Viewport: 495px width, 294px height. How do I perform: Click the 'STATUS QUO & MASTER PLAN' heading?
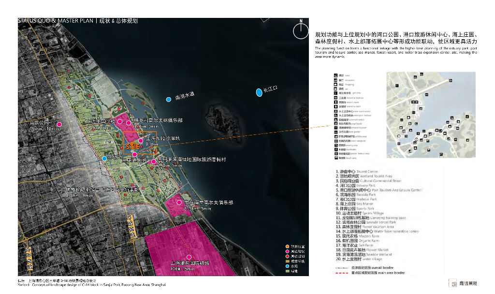56,21
